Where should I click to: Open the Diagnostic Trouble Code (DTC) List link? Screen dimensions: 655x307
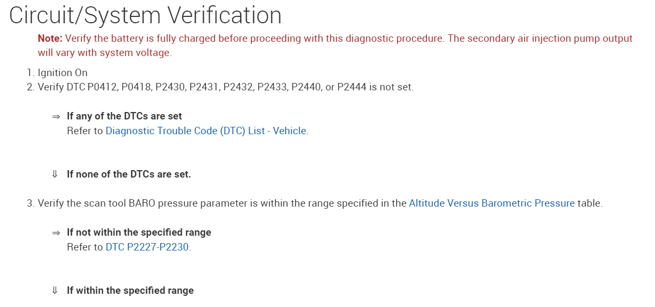coord(206,131)
